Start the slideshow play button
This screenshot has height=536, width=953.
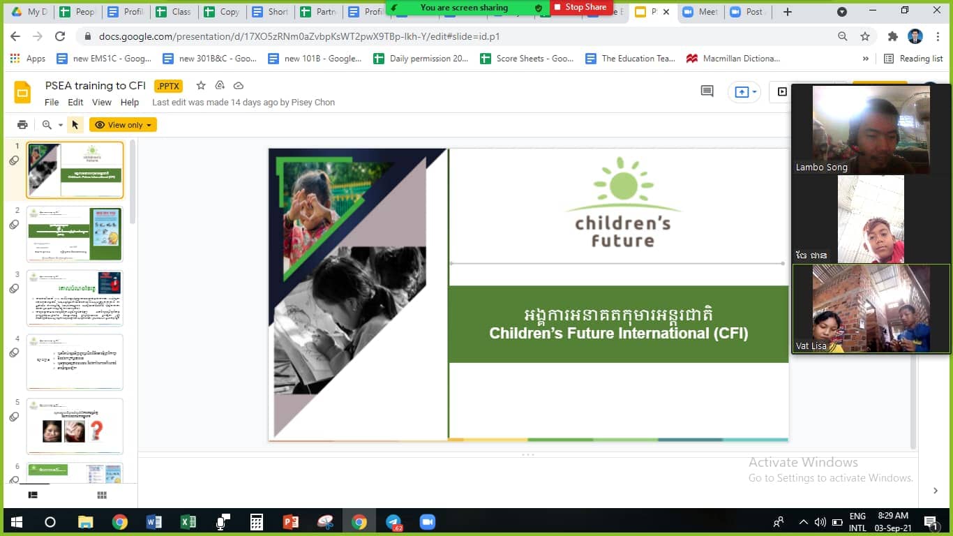coord(781,91)
